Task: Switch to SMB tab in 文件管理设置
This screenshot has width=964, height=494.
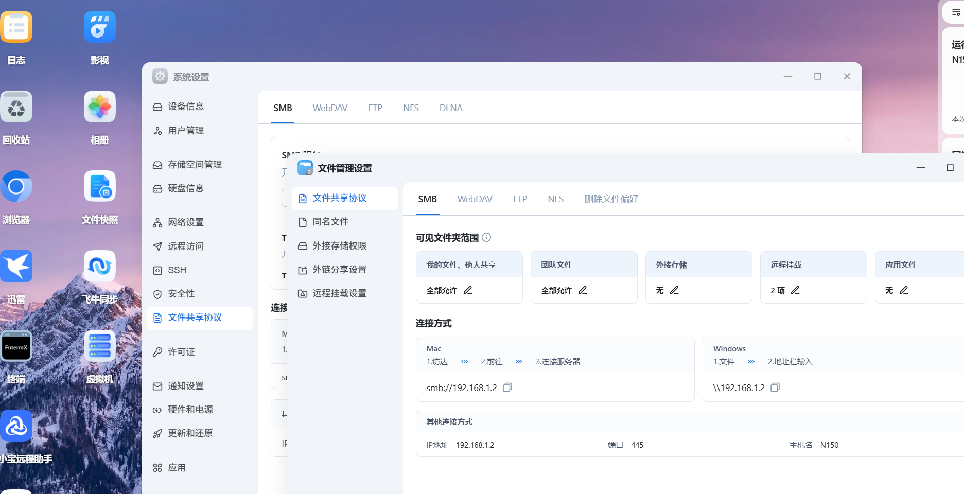Action: pos(427,199)
